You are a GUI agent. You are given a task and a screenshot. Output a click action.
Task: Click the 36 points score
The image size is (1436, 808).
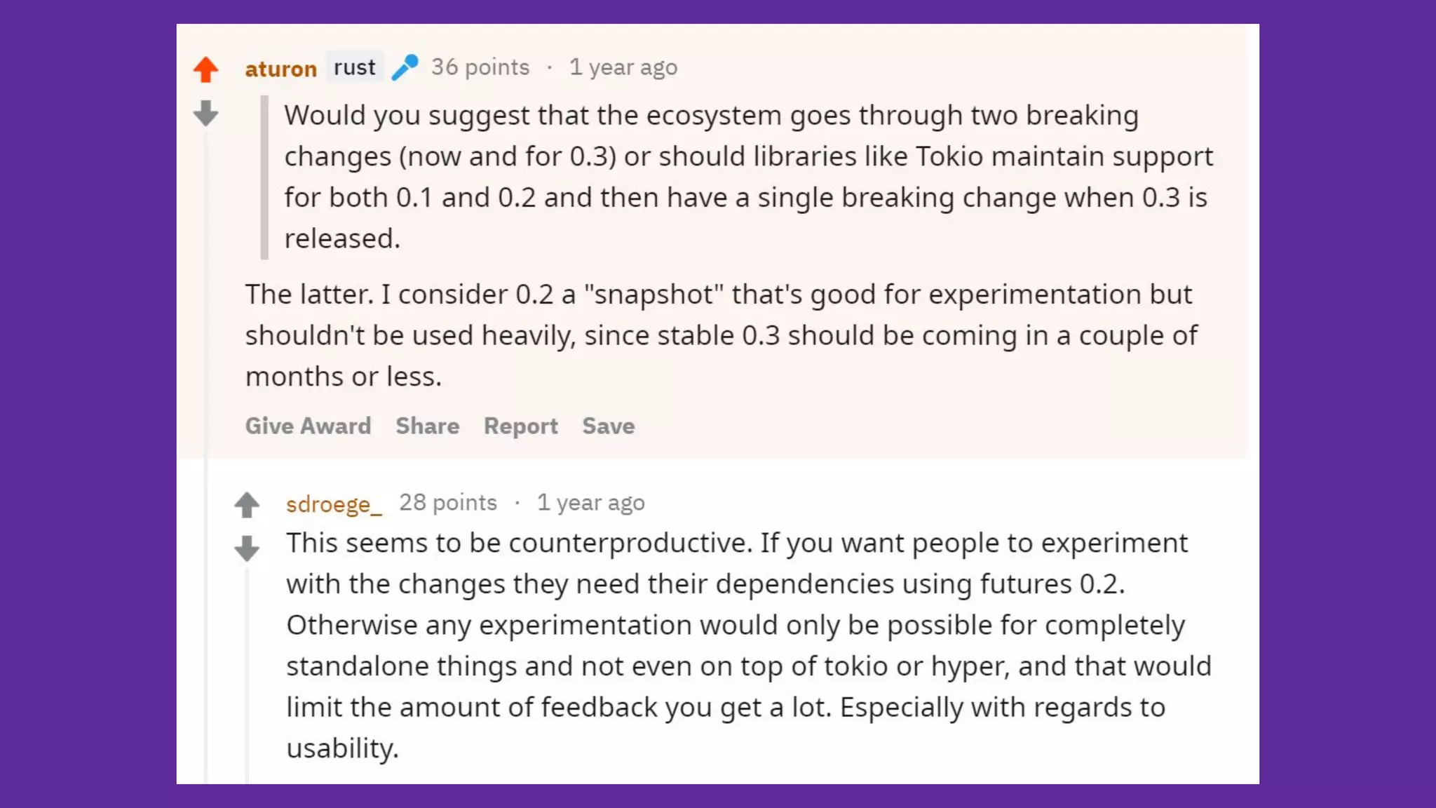click(x=480, y=67)
